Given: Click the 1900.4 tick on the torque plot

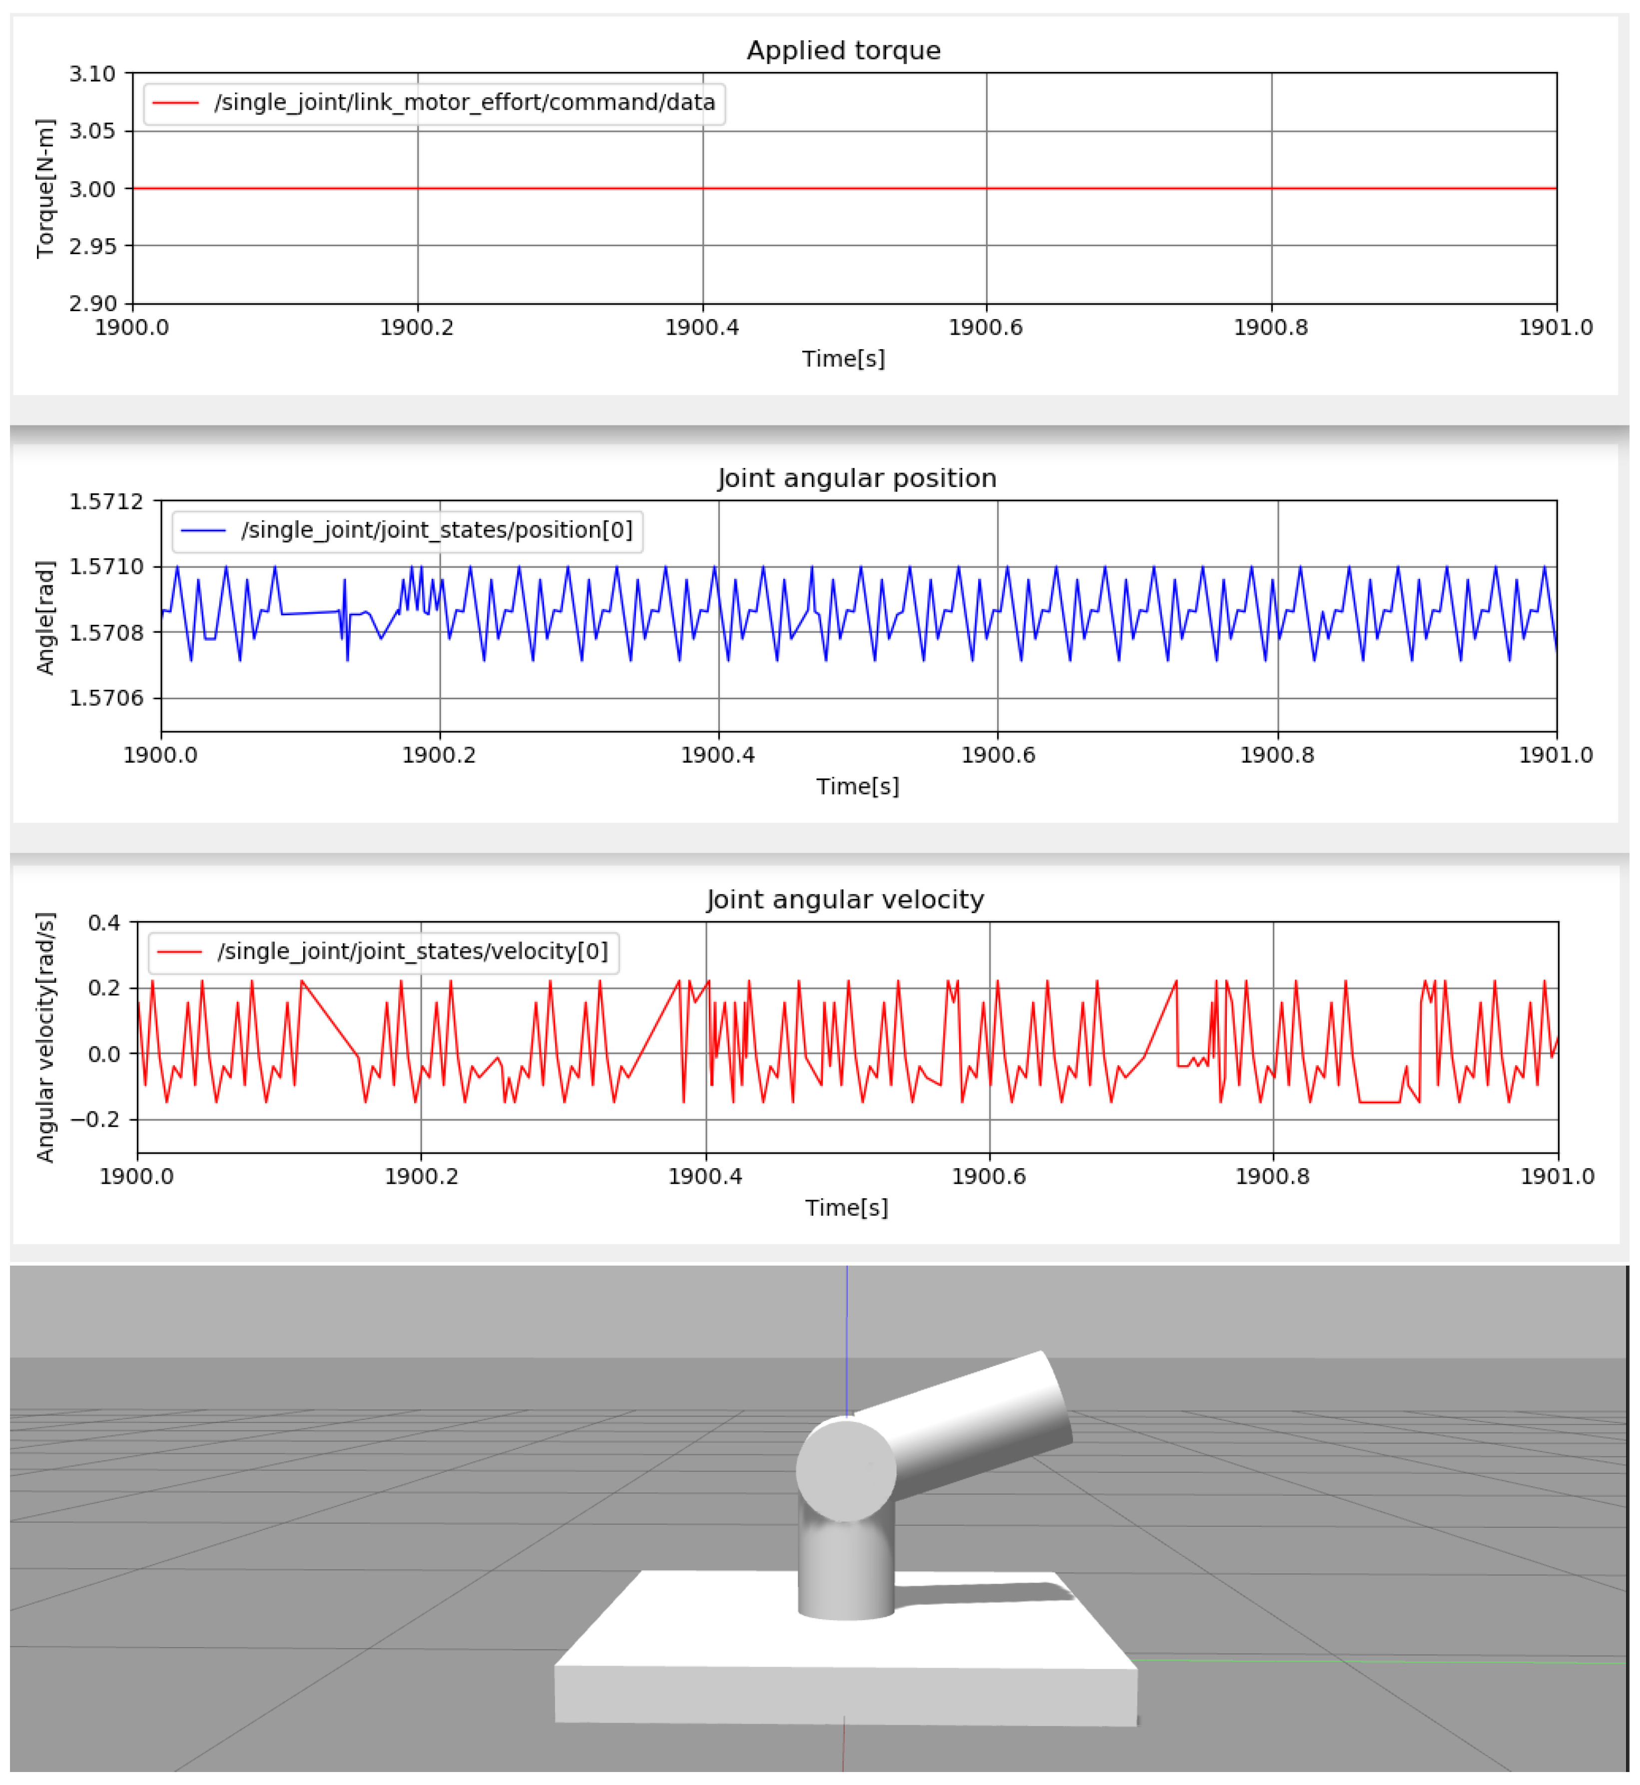Looking at the screenshot, I should [x=702, y=327].
